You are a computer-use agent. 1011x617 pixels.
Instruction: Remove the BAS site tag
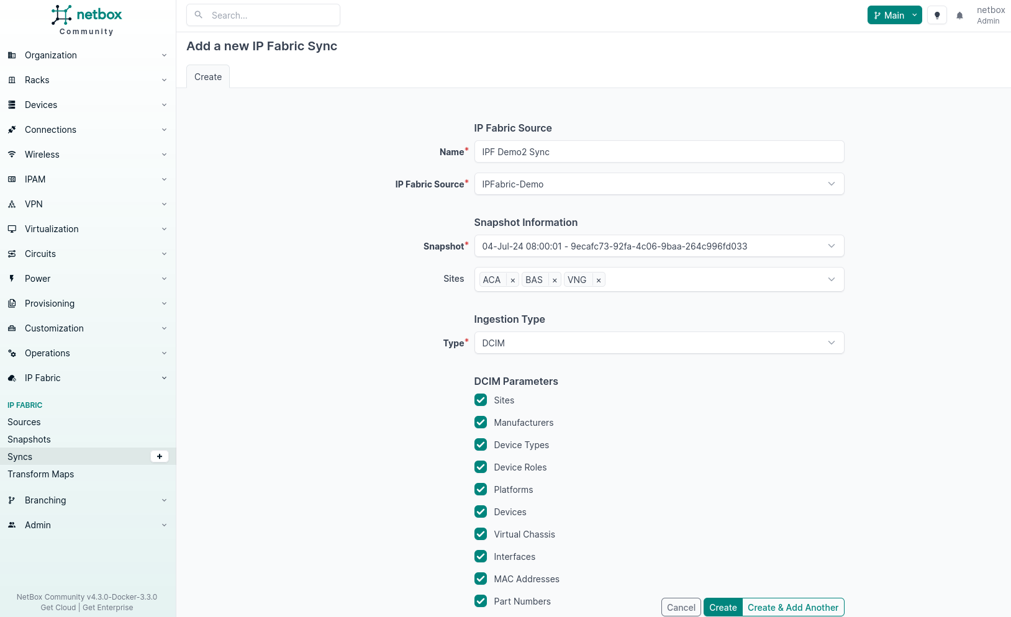pos(555,281)
